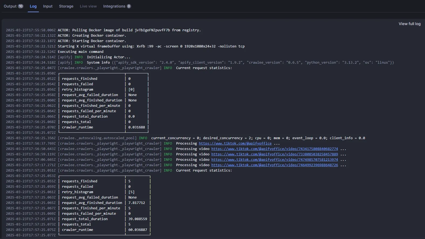Switch to the Output tab

pos(10,6)
